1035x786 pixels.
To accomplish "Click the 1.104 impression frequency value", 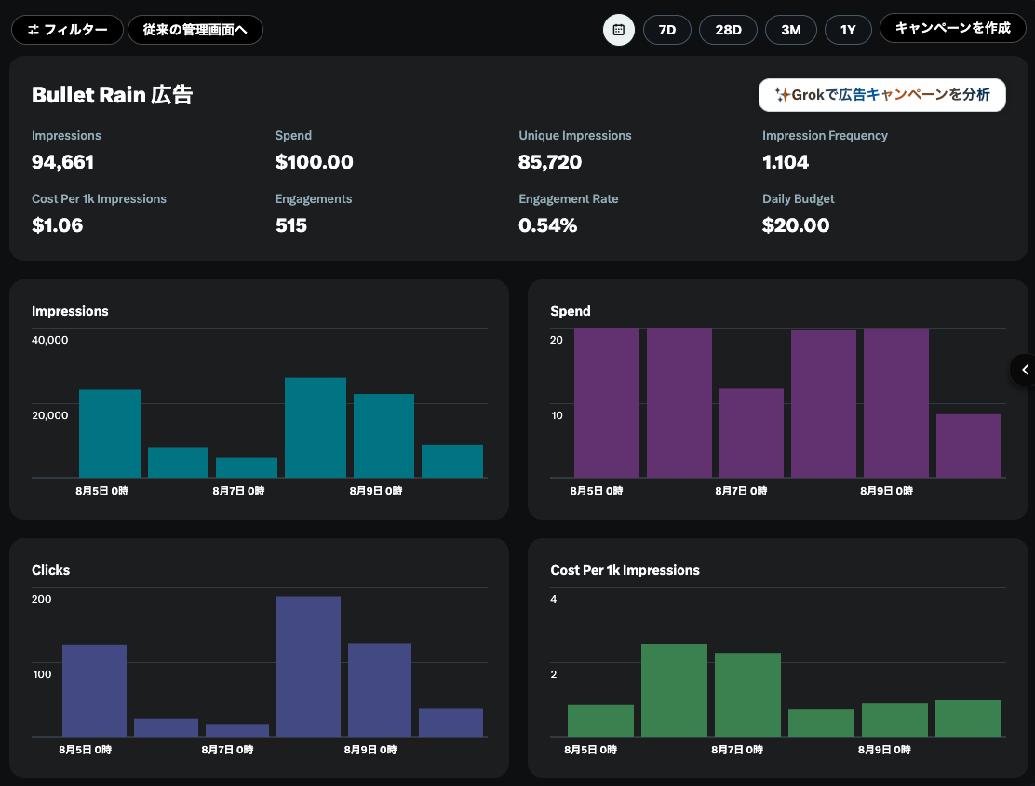I will click(x=786, y=162).
